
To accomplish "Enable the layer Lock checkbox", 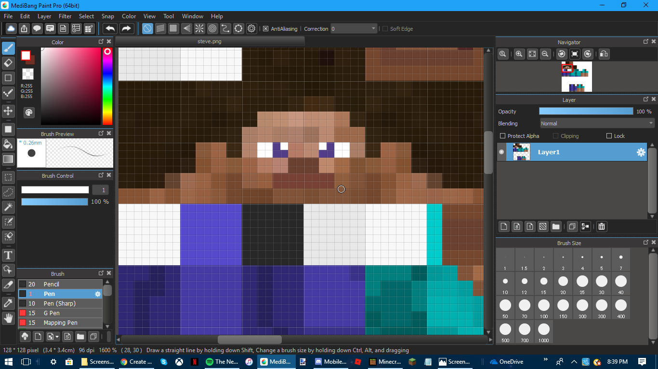I will pos(609,136).
